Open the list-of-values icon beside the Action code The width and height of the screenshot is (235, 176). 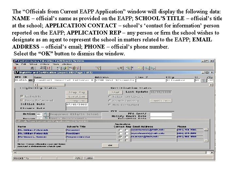click(46, 114)
